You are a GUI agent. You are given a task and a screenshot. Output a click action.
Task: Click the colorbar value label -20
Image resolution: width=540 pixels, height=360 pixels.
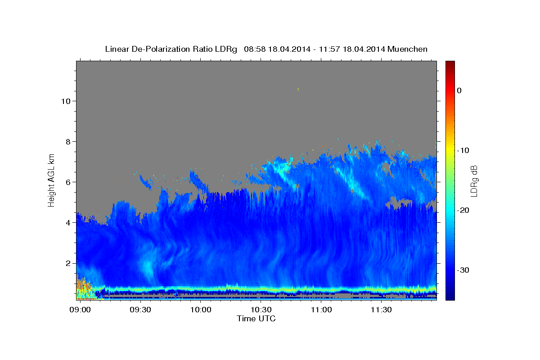pos(463,210)
